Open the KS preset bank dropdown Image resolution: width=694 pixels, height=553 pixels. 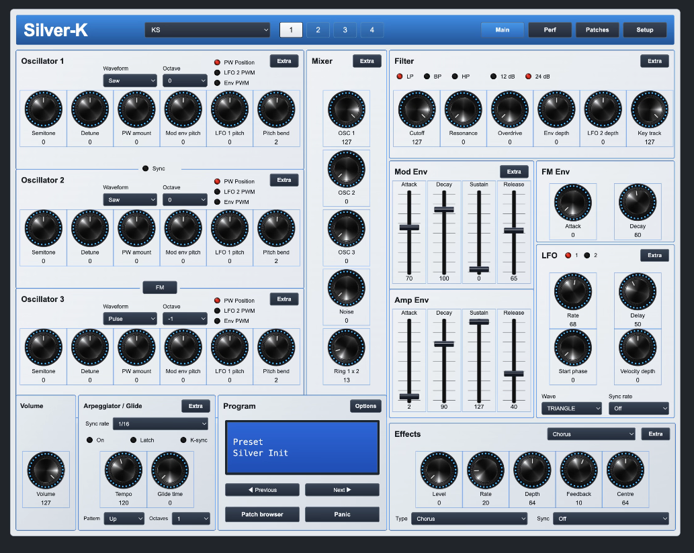tap(207, 30)
